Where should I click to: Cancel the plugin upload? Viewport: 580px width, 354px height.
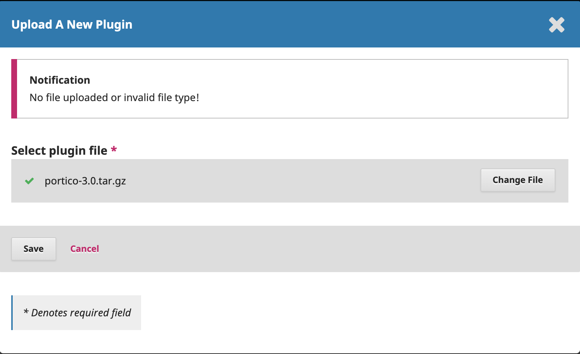point(85,249)
